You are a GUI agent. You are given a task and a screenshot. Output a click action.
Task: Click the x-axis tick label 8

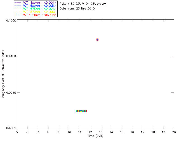pos(48,132)
